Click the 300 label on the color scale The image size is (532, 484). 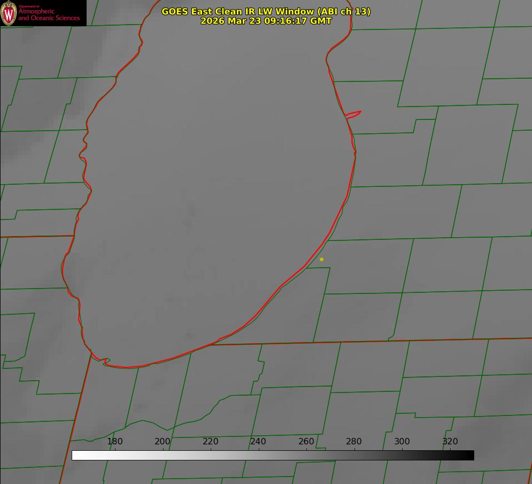coord(402,441)
